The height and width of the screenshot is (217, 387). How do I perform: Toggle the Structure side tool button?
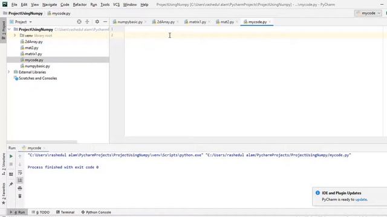pos(4,164)
